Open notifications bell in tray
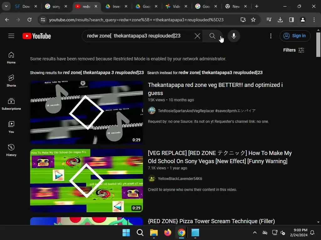 coord(313,232)
